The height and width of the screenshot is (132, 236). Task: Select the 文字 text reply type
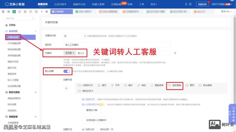(115, 85)
